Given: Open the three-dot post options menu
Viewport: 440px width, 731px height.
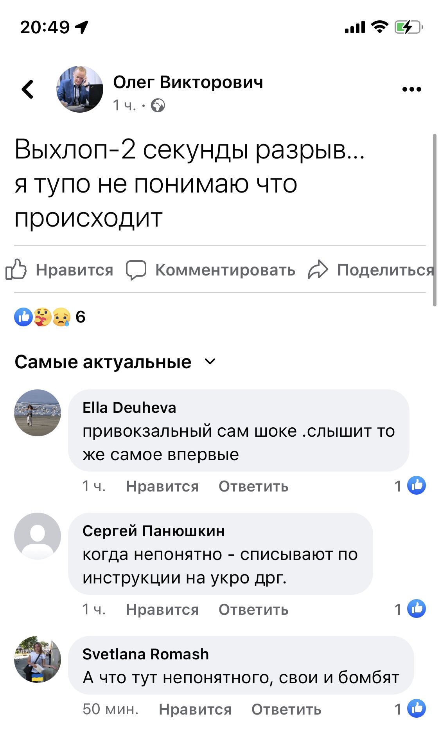Looking at the screenshot, I should 411,89.
